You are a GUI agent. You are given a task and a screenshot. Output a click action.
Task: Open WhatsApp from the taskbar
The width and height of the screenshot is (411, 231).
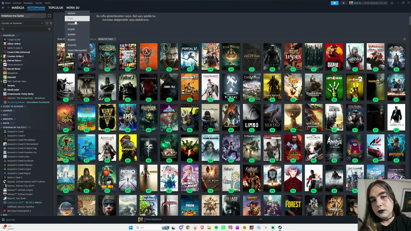point(223,228)
